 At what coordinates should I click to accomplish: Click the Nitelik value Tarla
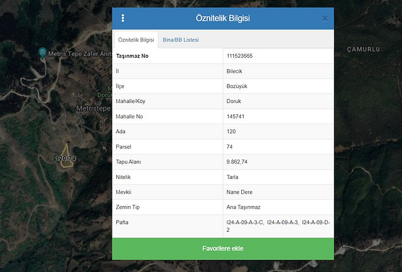click(x=232, y=177)
